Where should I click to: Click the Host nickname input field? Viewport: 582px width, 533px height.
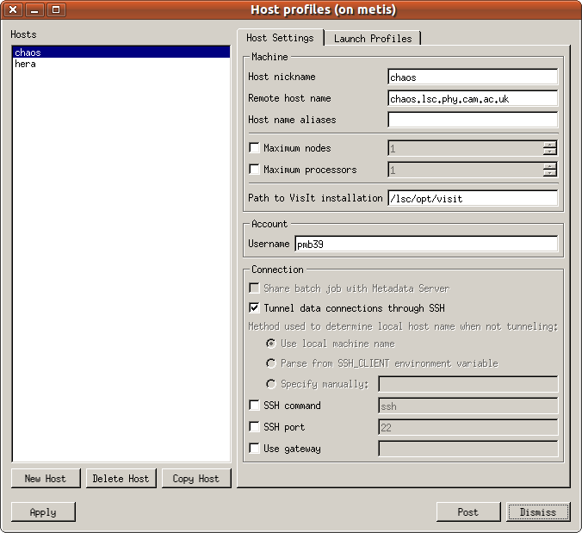pos(473,77)
